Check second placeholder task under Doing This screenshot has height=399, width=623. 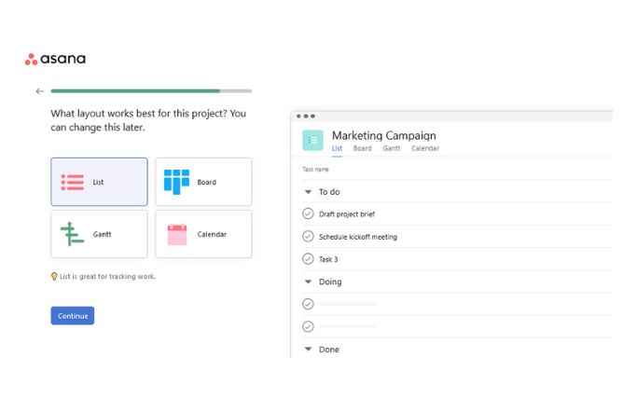(308, 326)
